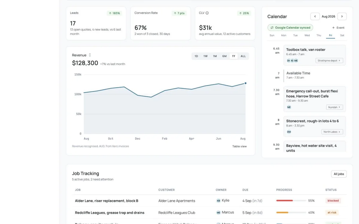Select the Tue day tab

[x=295, y=35]
